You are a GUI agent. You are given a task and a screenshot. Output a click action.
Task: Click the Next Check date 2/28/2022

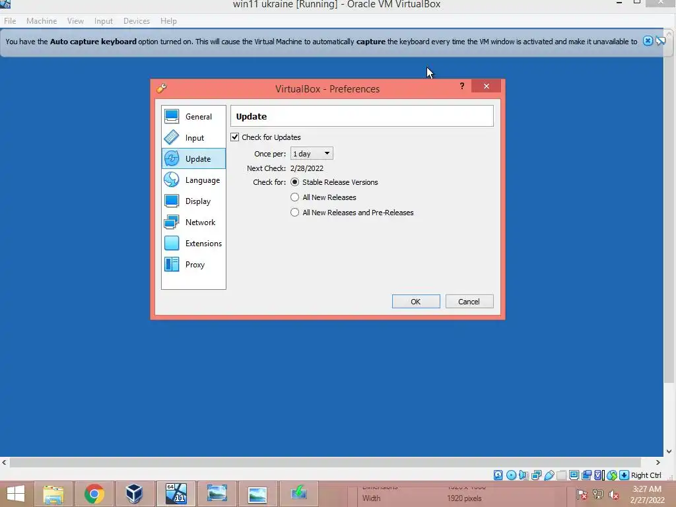click(306, 168)
